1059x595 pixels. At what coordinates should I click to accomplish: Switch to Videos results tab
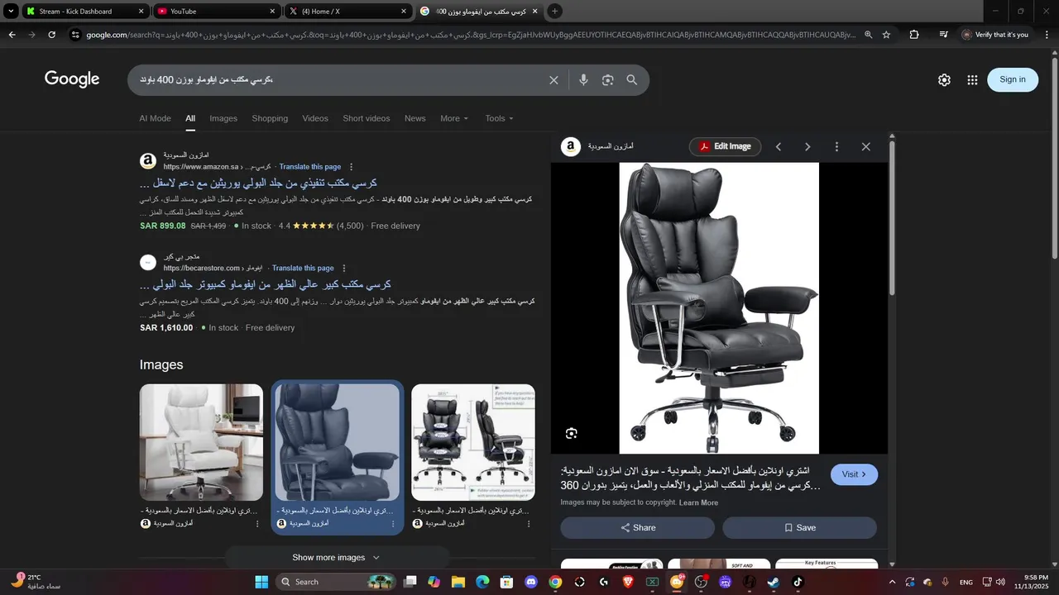point(315,118)
